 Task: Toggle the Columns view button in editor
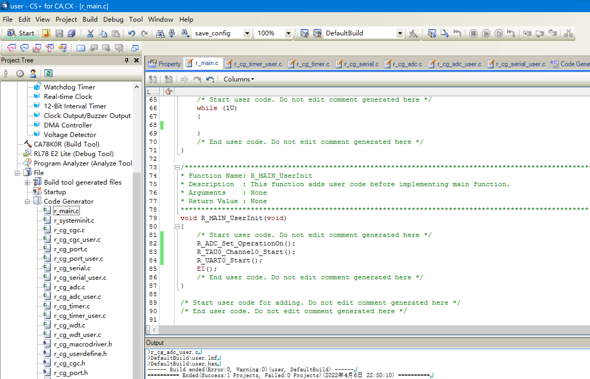[239, 79]
